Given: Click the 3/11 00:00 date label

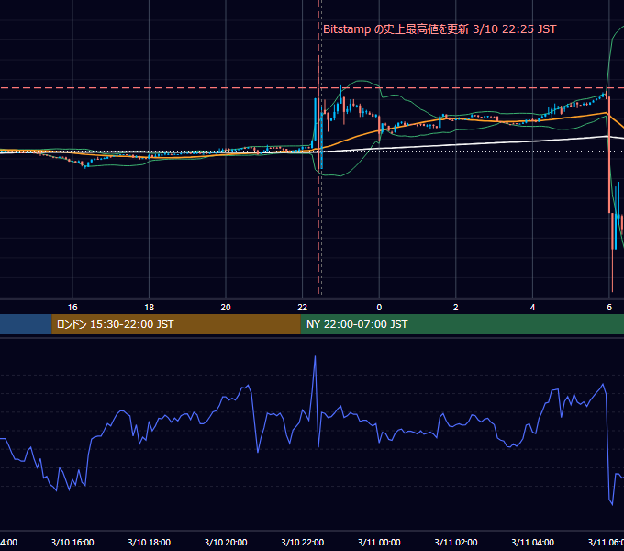Looking at the screenshot, I should click(x=379, y=542).
